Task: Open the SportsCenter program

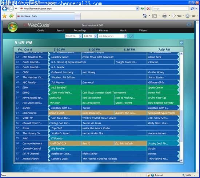Action: (x=163, y=88)
